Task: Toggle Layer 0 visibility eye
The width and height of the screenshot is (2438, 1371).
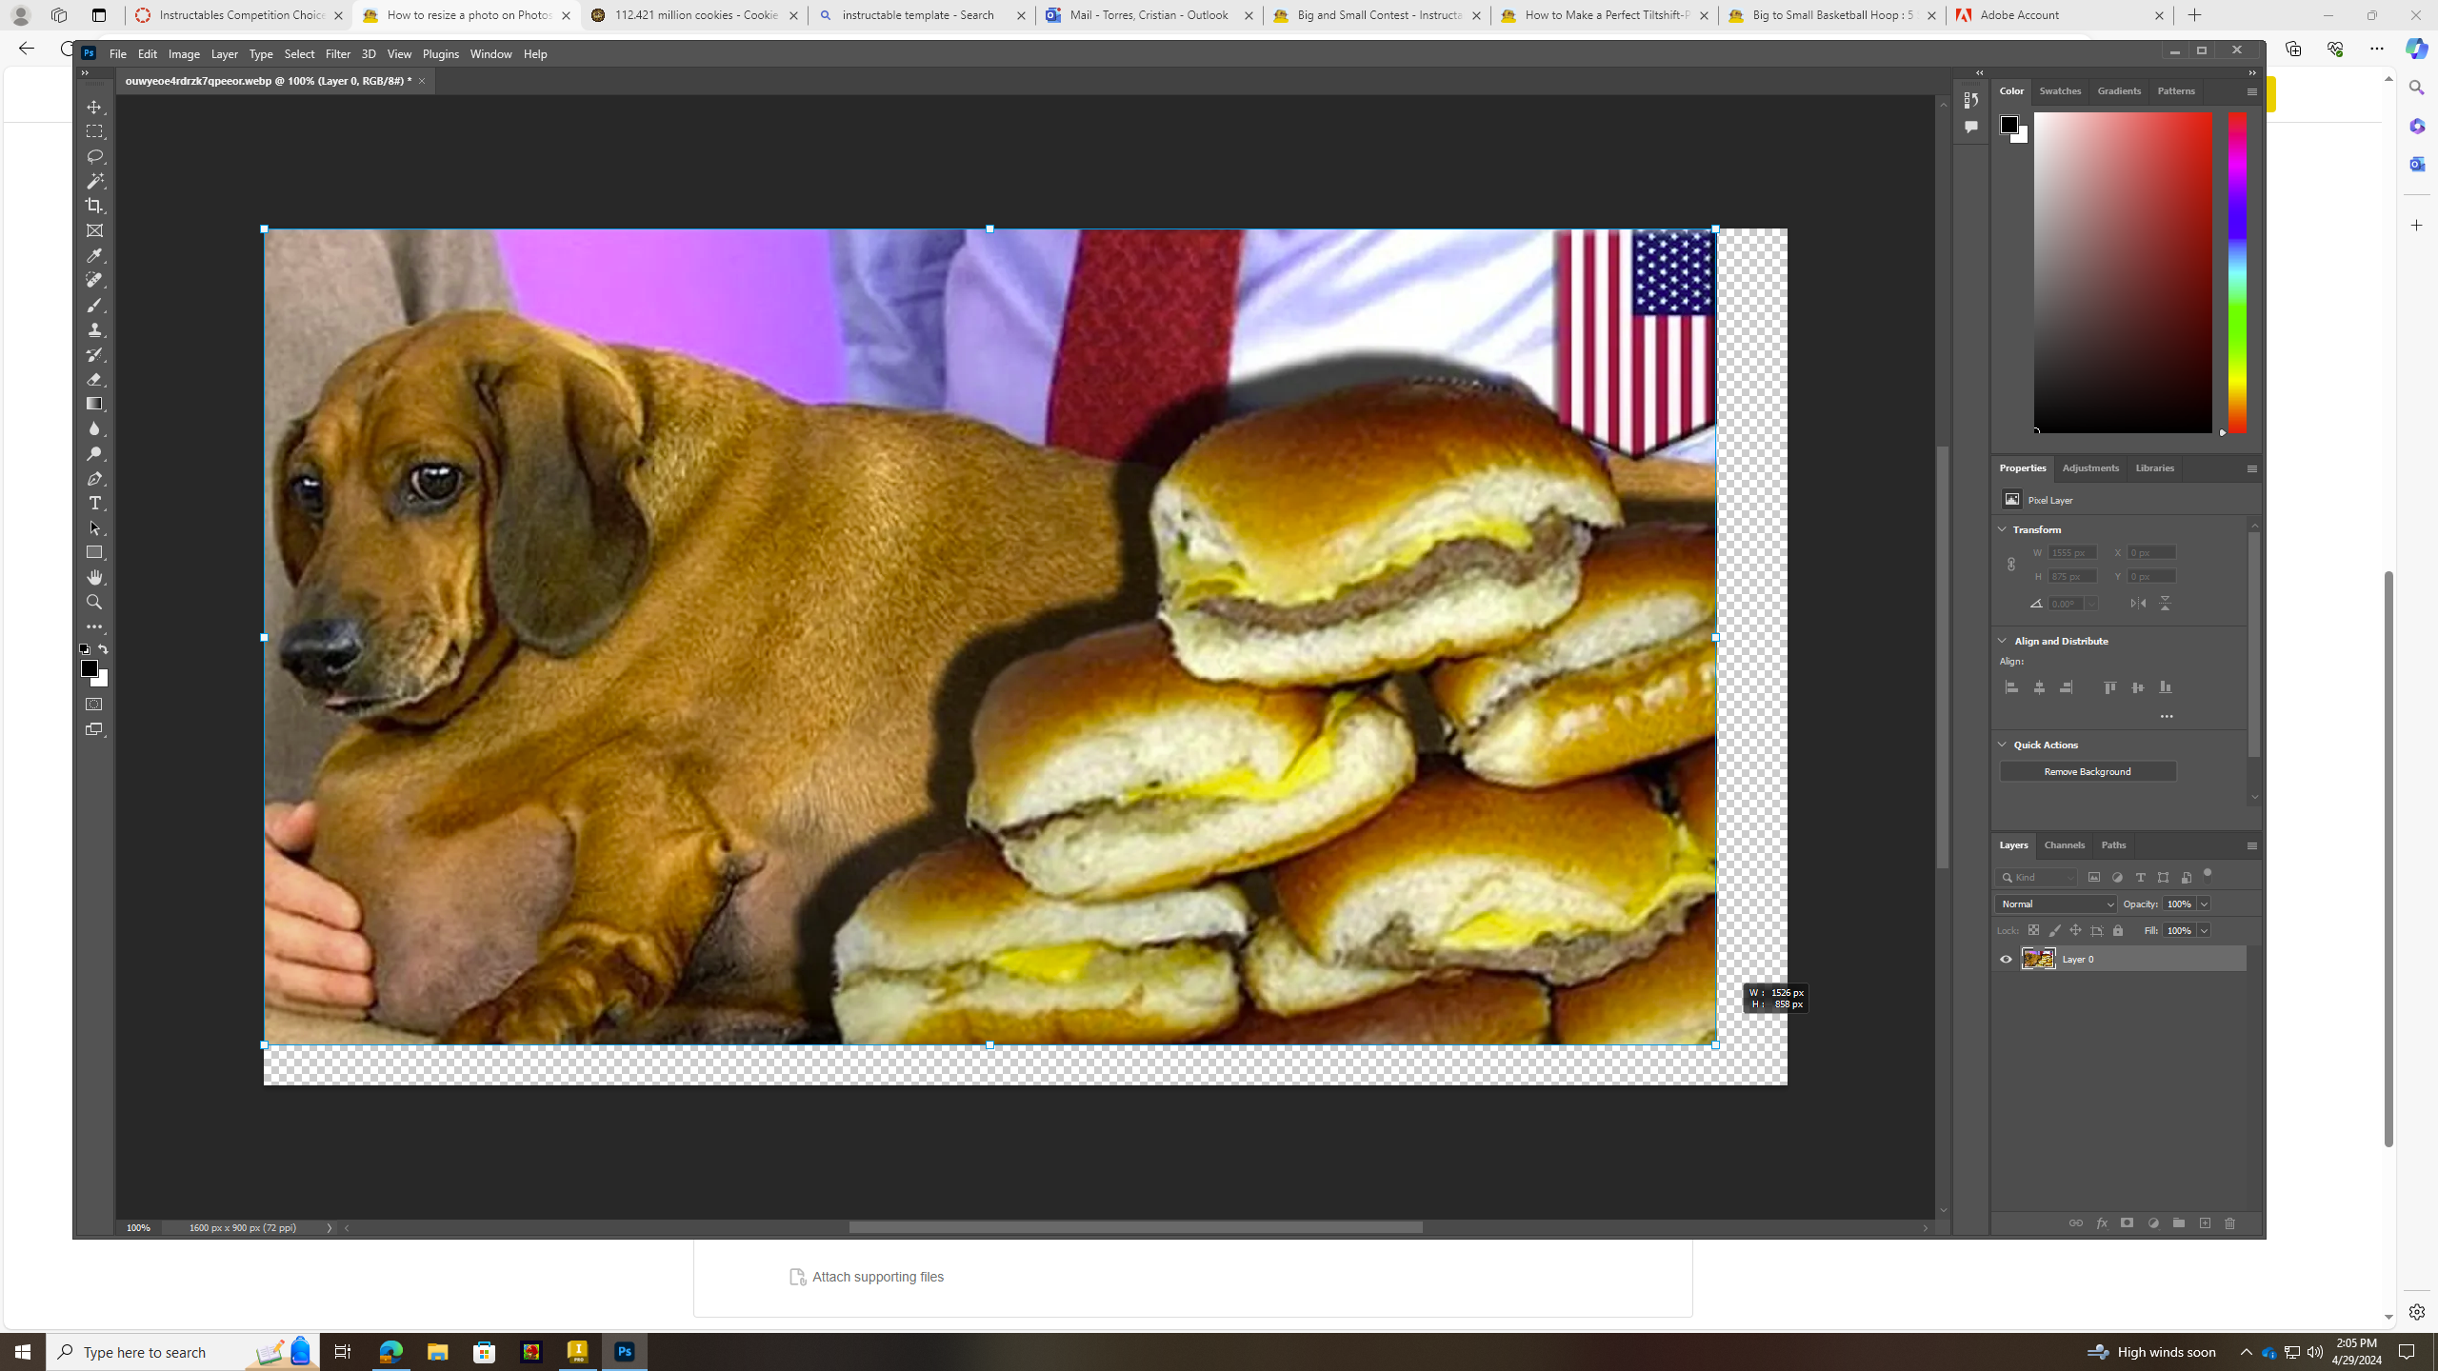Action: click(2006, 959)
